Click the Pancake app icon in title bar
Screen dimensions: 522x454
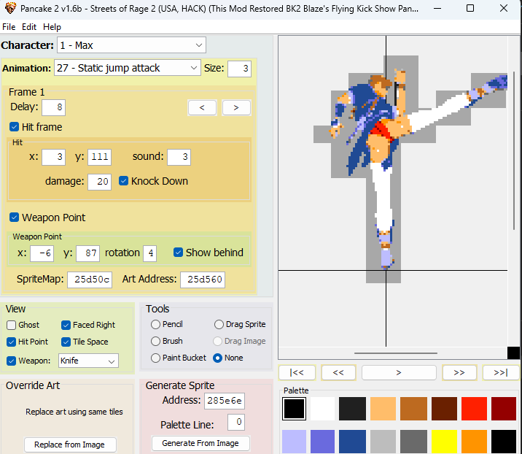(x=9, y=8)
